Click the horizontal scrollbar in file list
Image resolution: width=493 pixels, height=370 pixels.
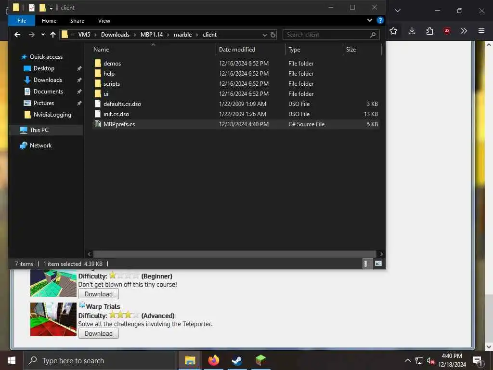coord(234,254)
